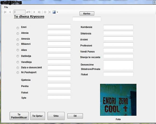This screenshot has width=156, height=124.
Task: Jump to last record in navigator
Action: pyautogui.click(x=39, y=12)
